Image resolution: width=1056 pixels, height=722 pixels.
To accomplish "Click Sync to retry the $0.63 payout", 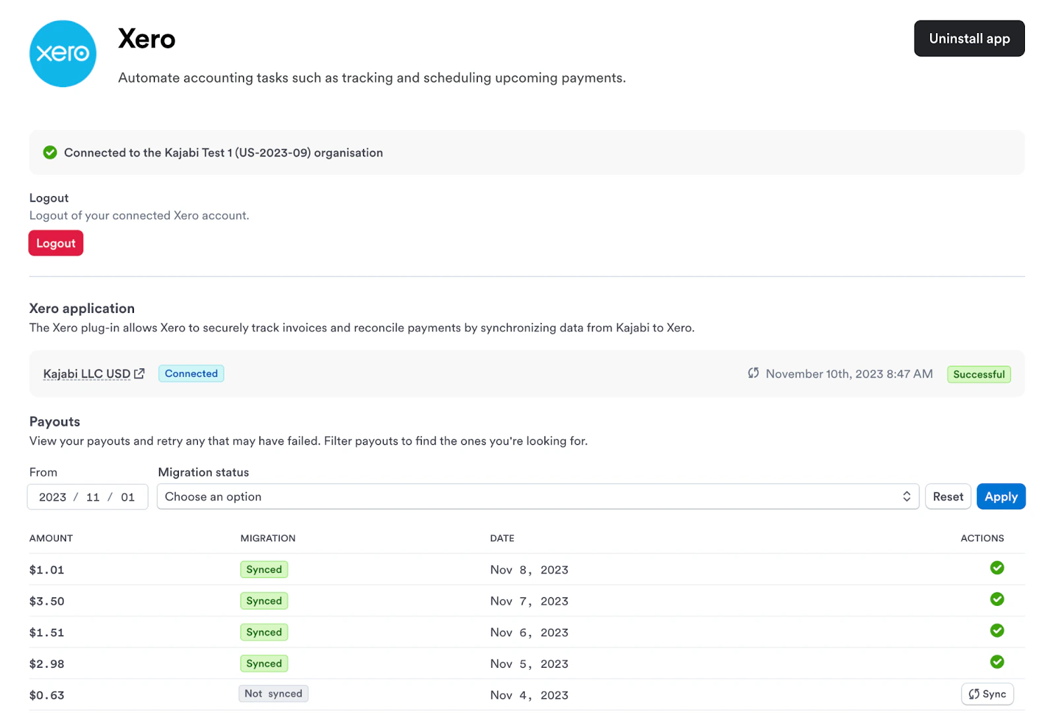I will tap(987, 694).
